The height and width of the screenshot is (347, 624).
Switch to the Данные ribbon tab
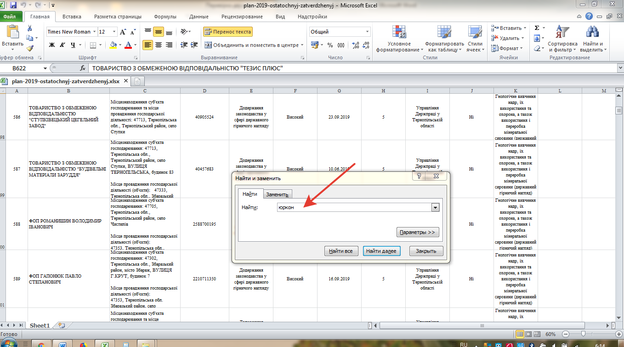pos(199,17)
